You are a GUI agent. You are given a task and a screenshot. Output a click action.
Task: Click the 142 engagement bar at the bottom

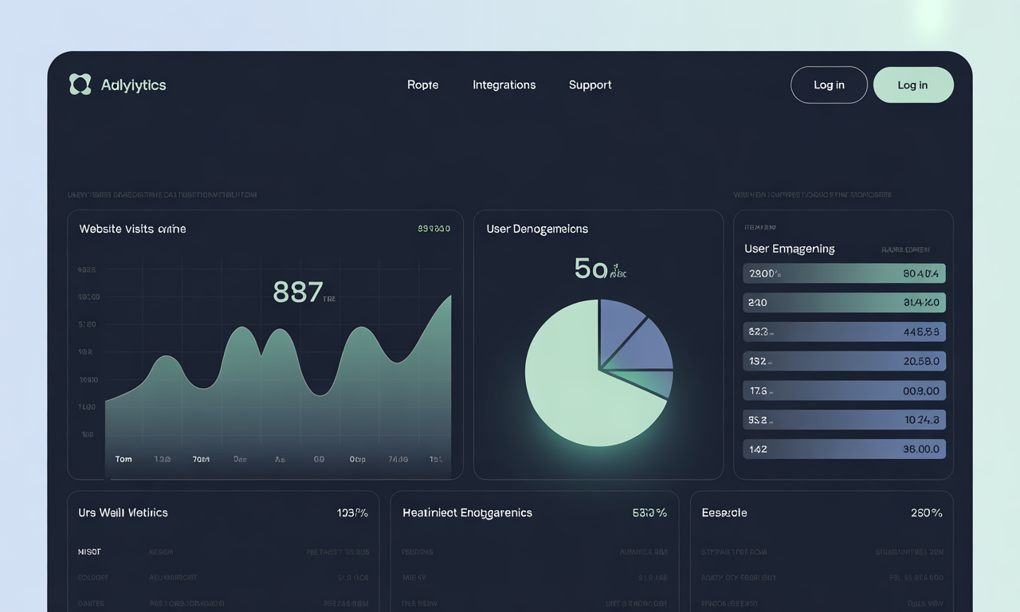point(844,449)
